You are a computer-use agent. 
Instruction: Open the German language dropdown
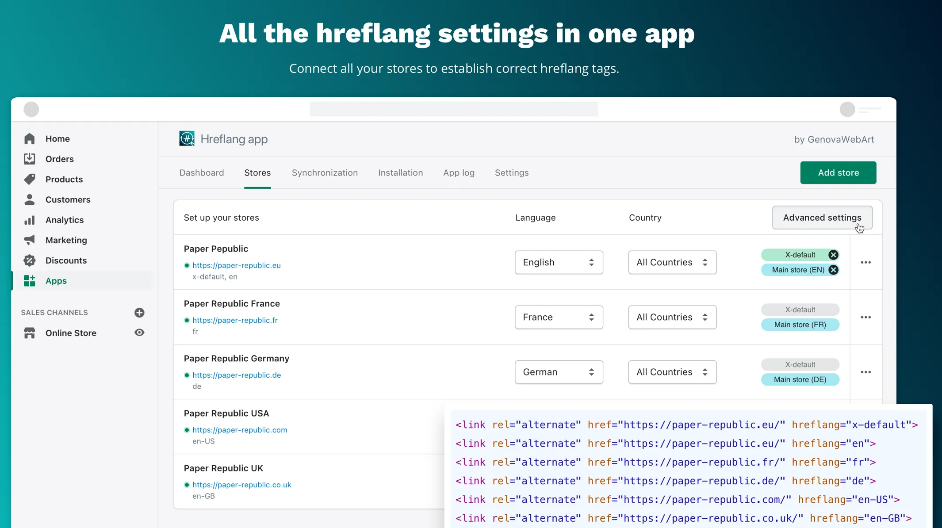pyautogui.click(x=559, y=372)
